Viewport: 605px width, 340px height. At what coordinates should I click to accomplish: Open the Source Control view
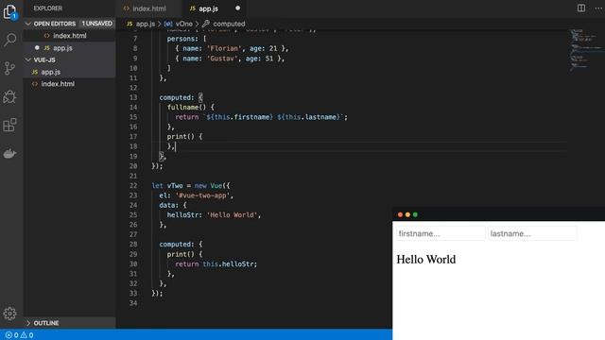9,68
